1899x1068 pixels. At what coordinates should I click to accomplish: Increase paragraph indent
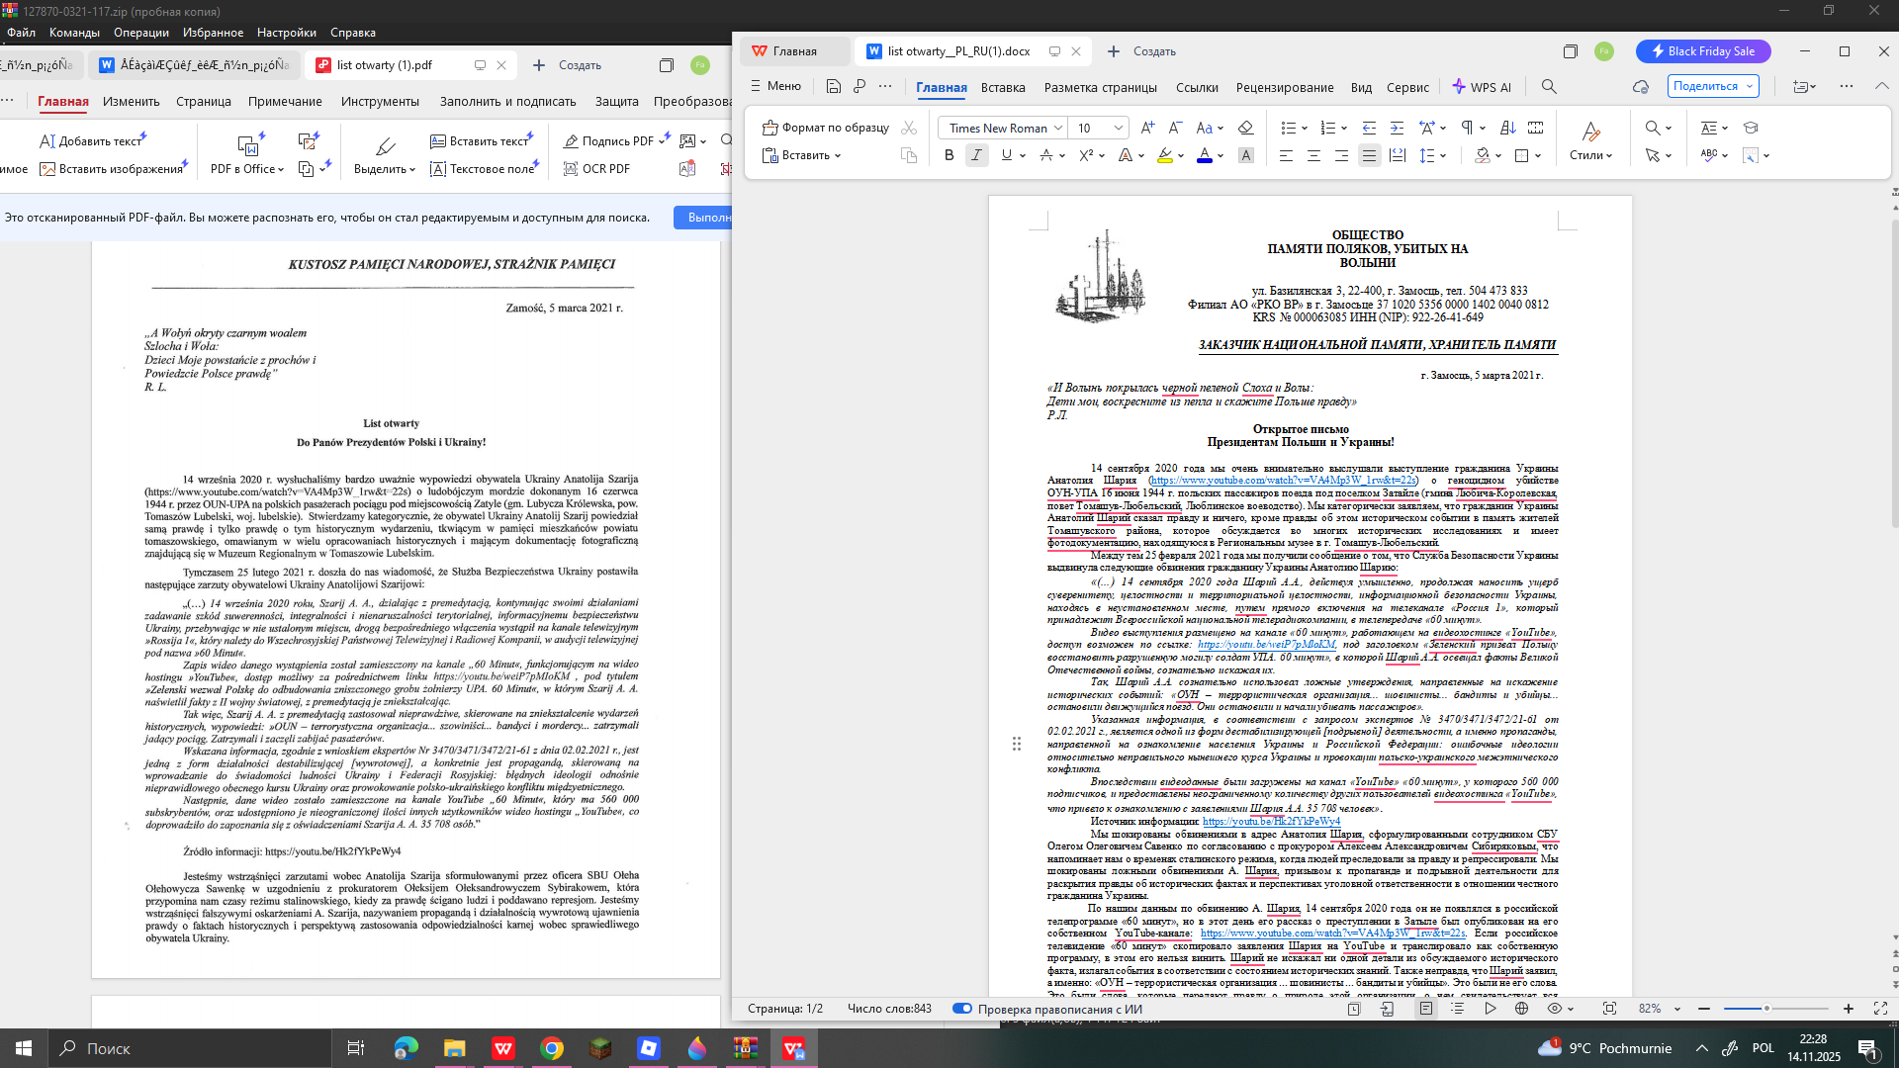[1397, 128]
